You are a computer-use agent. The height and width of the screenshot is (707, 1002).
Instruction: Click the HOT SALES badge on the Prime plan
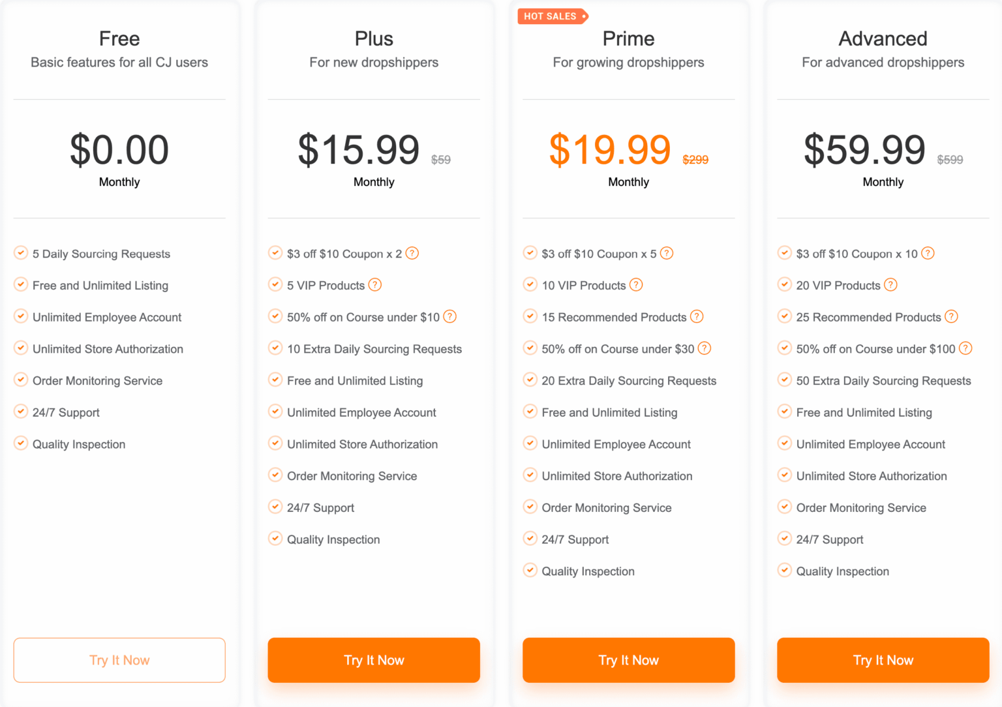click(x=553, y=16)
